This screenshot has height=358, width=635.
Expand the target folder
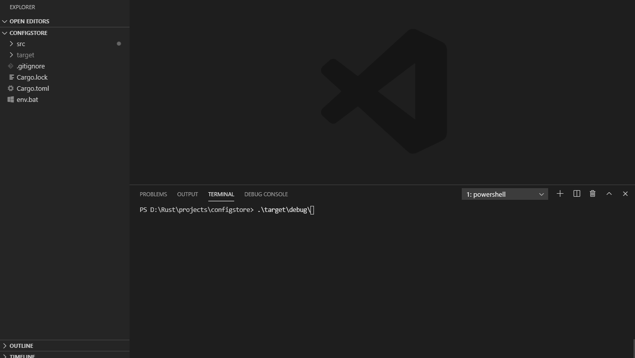65,55
